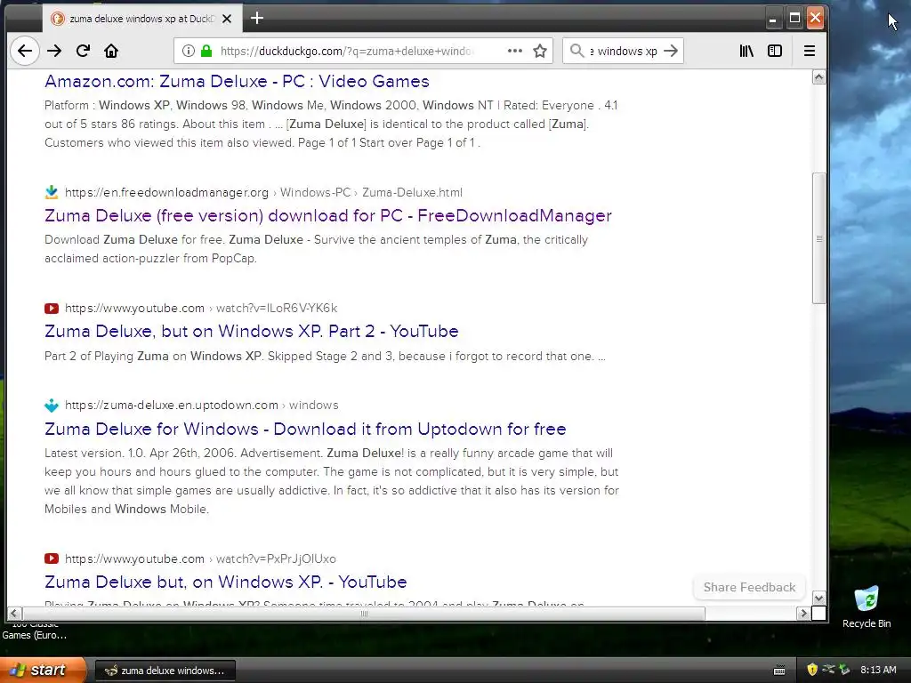Viewport: 911px width, 683px height.
Task: Click the en.freedownloadmanager.org result URL
Action: click(x=263, y=192)
